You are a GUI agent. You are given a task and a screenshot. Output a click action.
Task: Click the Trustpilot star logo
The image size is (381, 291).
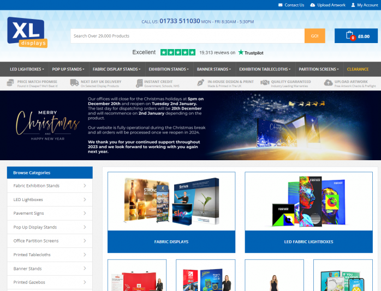[x=241, y=52]
